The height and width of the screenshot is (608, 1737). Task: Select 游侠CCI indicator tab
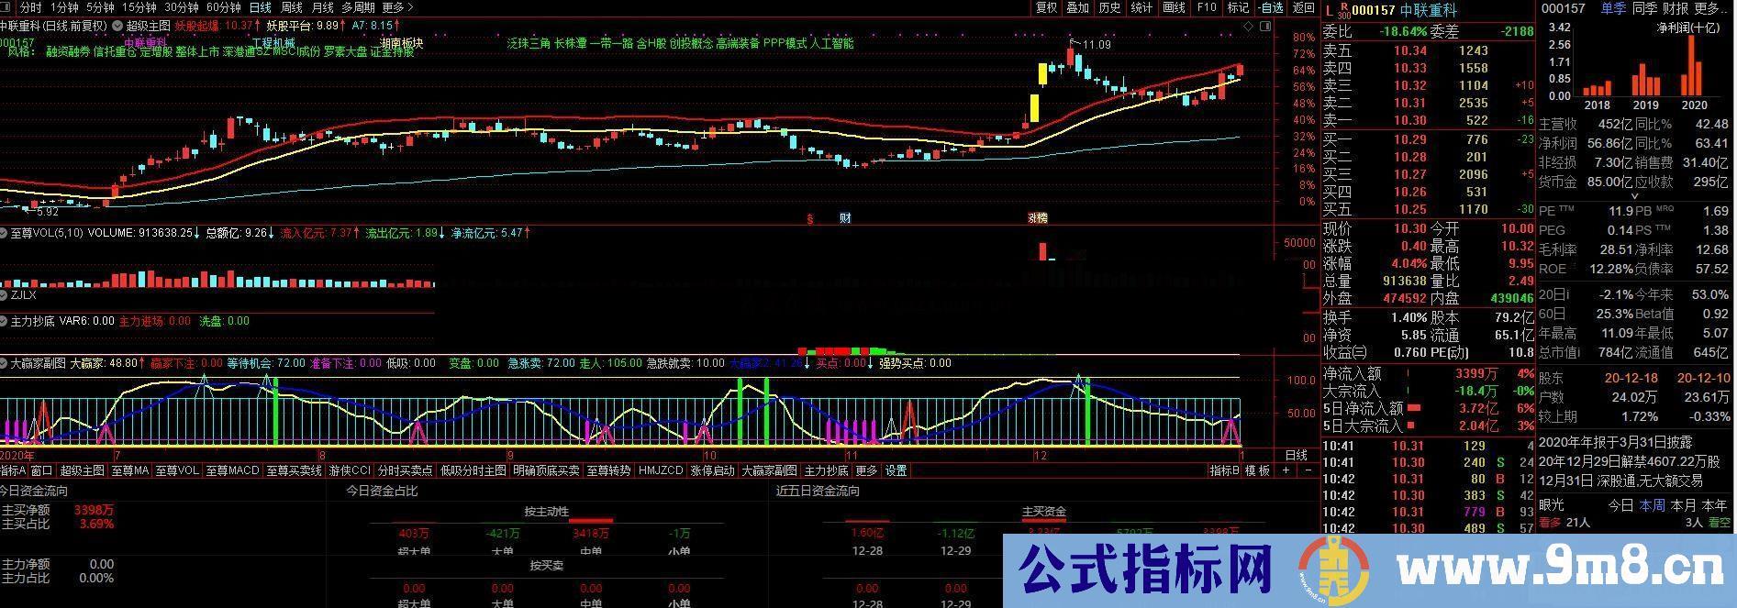point(350,470)
